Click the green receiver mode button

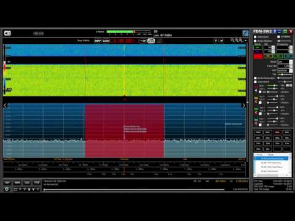(258, 47)
